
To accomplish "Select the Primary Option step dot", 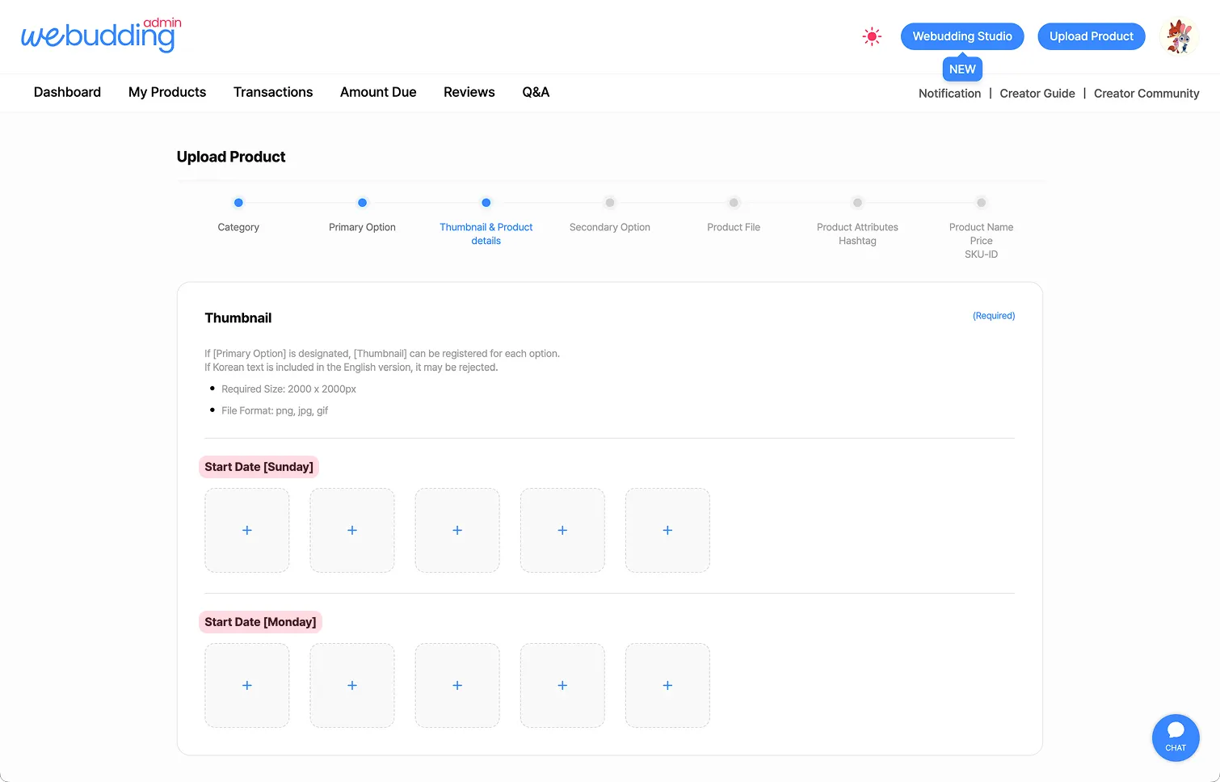I will pos(362,203).
